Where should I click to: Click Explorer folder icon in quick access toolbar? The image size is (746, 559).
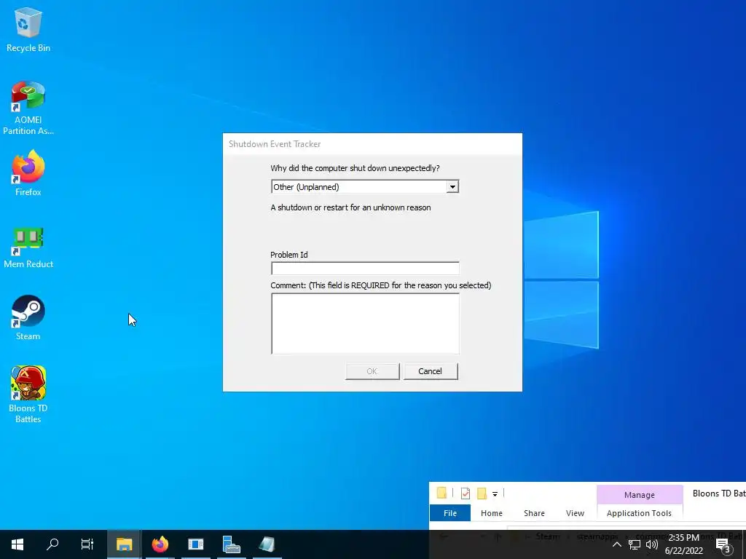(441, 493)
